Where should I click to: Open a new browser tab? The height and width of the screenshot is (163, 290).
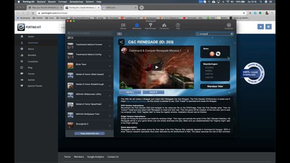pos(141,8)
